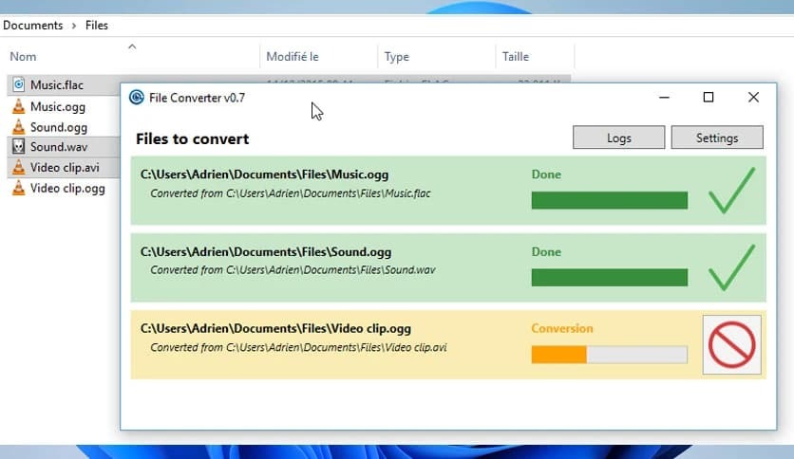Click the Video clip.avi file icon
The width and height of the screenshot is (794, 459).
pyautogui.click(x=18, y=168)
